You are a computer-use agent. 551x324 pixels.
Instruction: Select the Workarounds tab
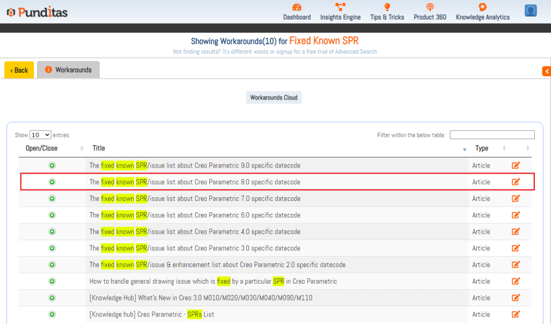point(68,70)
